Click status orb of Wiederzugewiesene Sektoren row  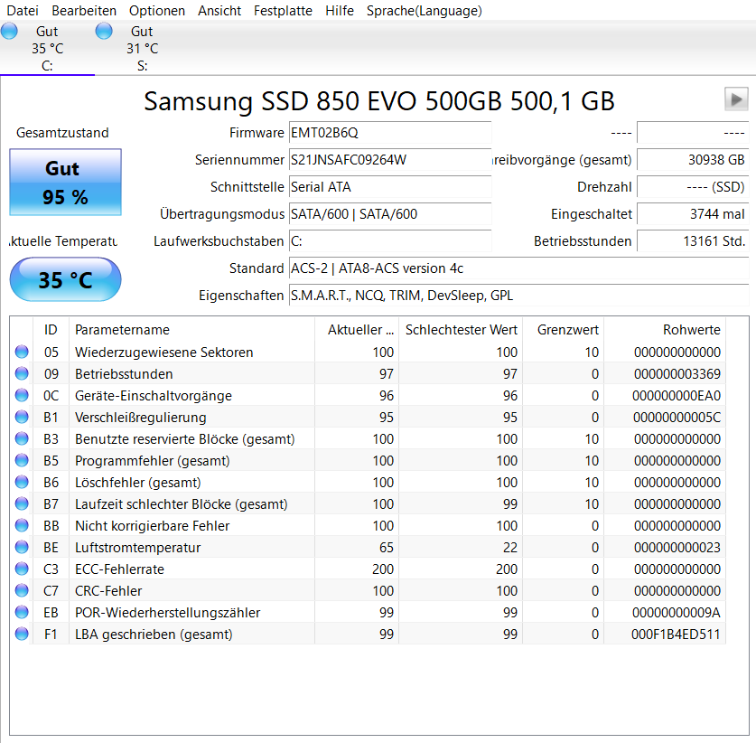22,352
